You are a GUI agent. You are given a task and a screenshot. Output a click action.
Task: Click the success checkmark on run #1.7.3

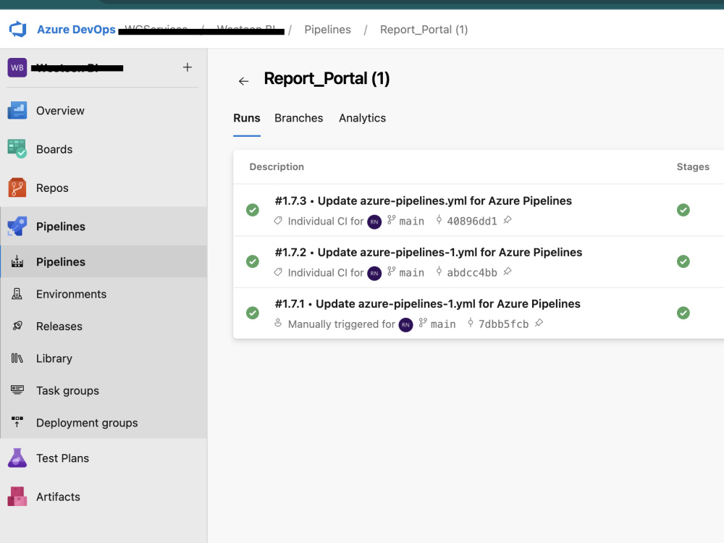[x=252, y=210]
